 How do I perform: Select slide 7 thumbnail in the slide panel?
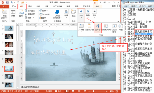[9, 77]
